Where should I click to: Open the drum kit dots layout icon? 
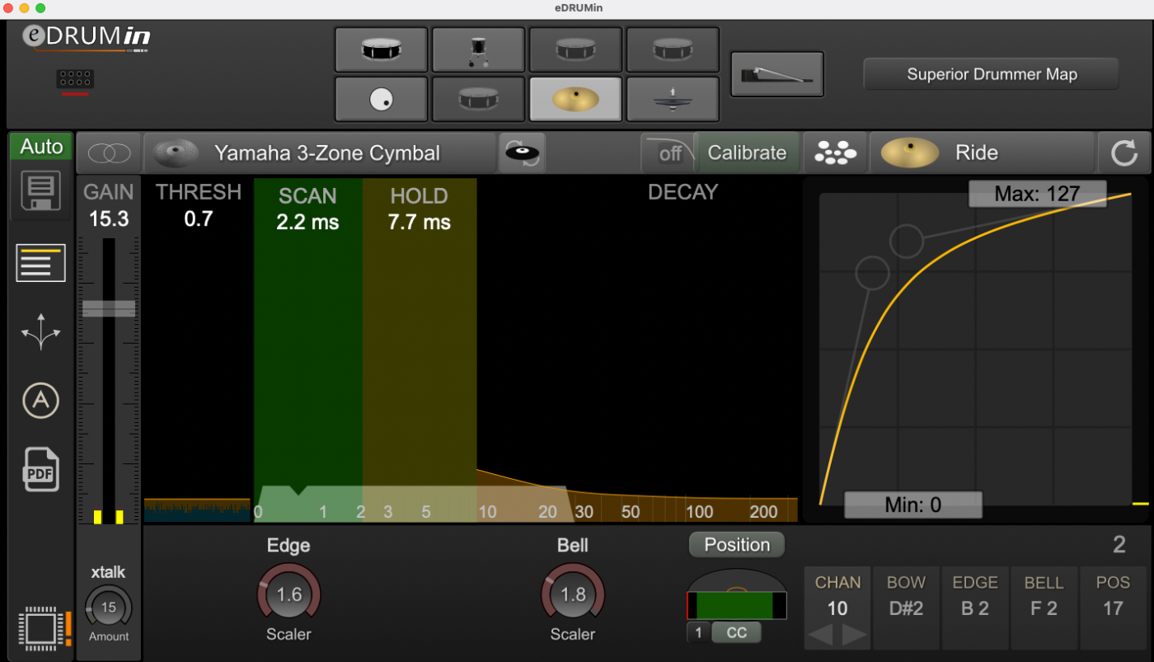point(835,153)
